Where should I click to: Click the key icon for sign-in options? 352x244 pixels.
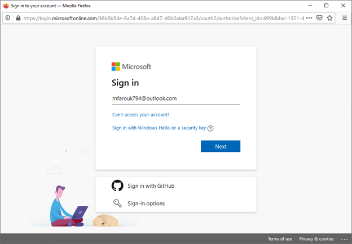(117, 203)
